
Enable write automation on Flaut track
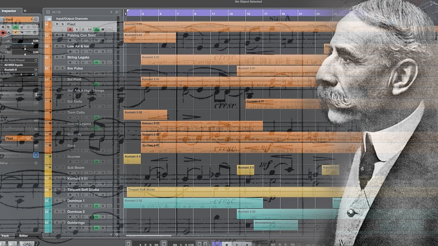(102, 30)
